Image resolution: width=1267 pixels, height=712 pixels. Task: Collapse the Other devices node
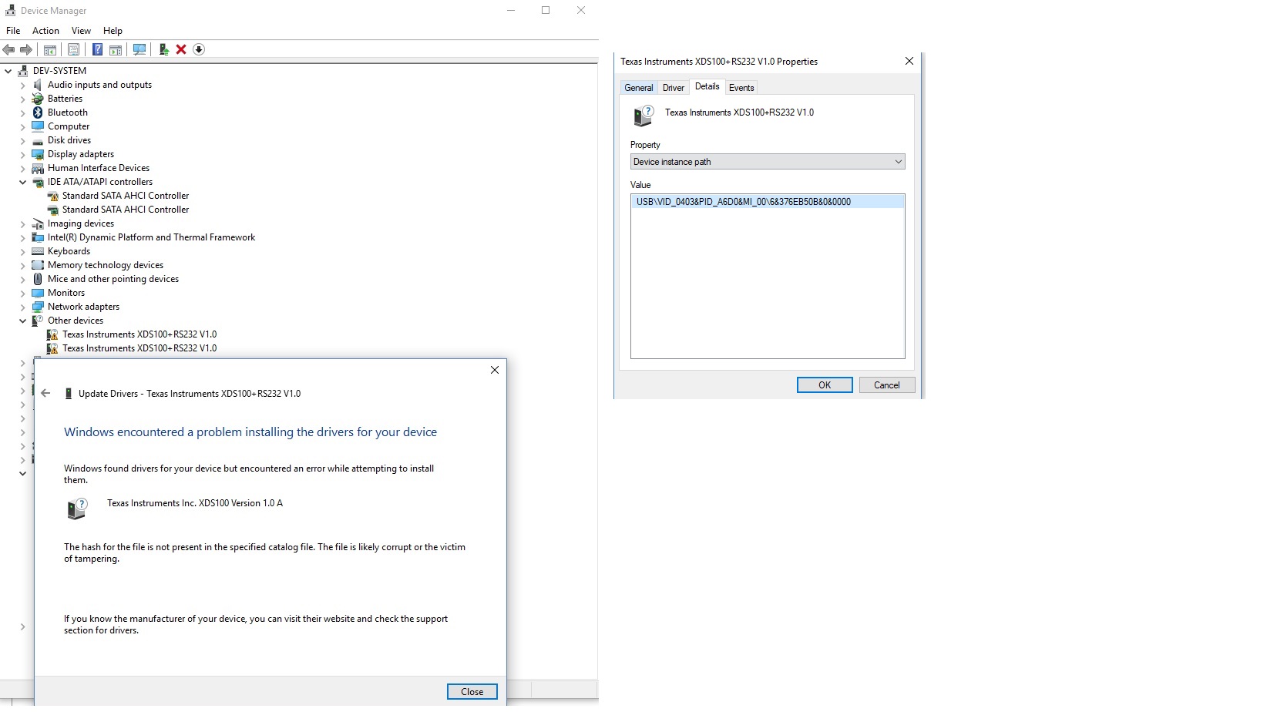(22, 321)
